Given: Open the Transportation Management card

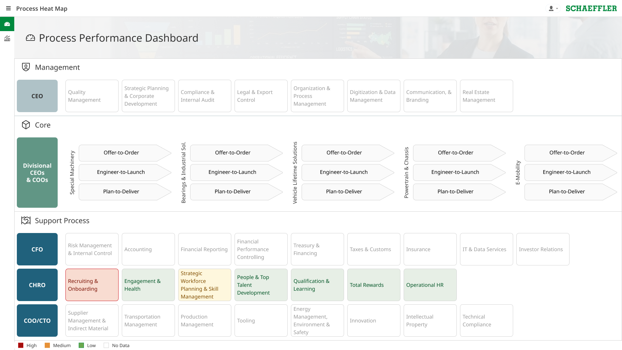Looking at the screenshot, I should (148, 321).
